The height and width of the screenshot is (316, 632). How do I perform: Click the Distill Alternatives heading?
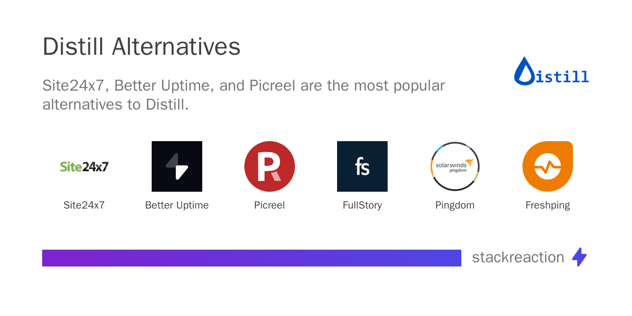point(142,47)
